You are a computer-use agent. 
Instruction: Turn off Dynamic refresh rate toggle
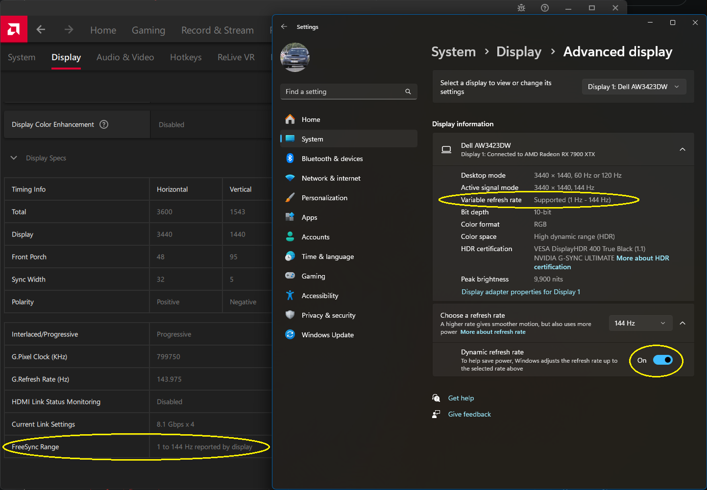point(663,360)
